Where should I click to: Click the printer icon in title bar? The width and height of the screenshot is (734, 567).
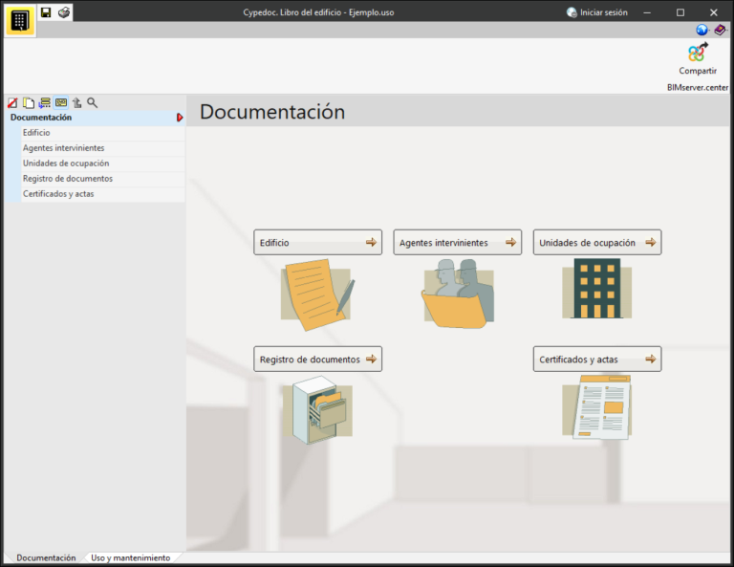coord(63,12)
